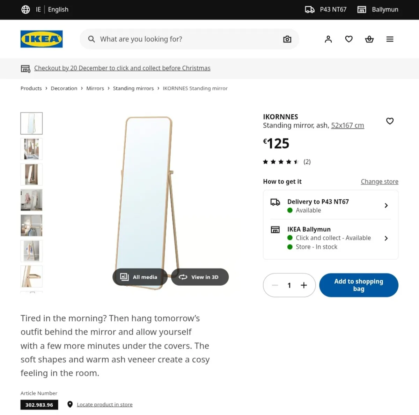Navigate to Decoration in the breadcrumb trail
The height and width of the screenshot is (415, 419).
coord(64,88)
